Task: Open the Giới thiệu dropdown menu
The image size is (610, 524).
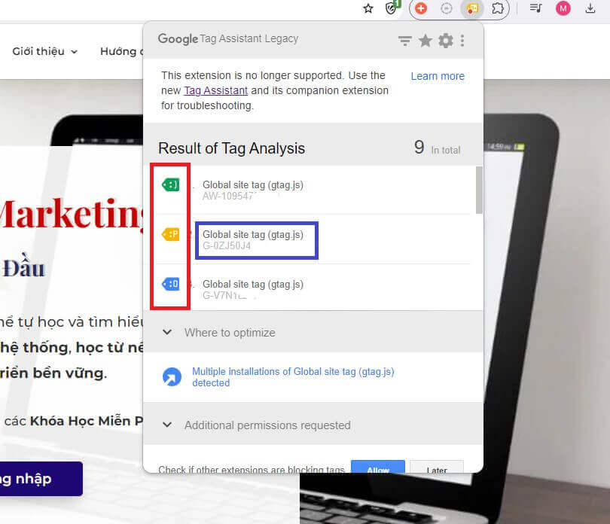Action: tap(45, 51)
